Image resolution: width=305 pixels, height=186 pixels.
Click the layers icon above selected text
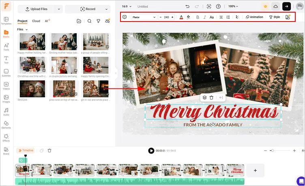pos(204,97)
